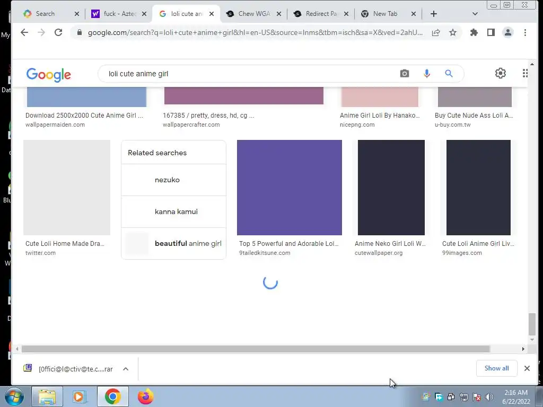
Task: Open the clock showing 2:16 AM
Action: (516, 397)
